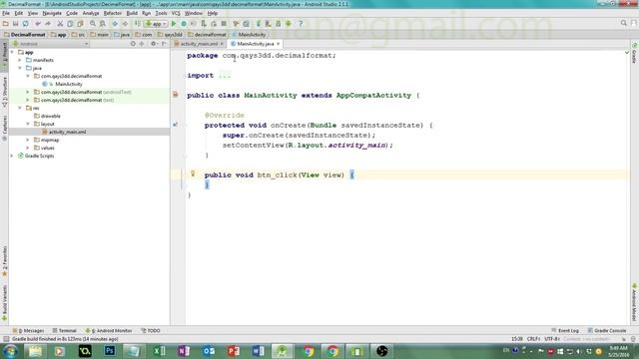Screen dimensions: 639x359
Task: Click the UTF-8 encoding in status bar
Action: pyautogui.click(x=552, y=339)
